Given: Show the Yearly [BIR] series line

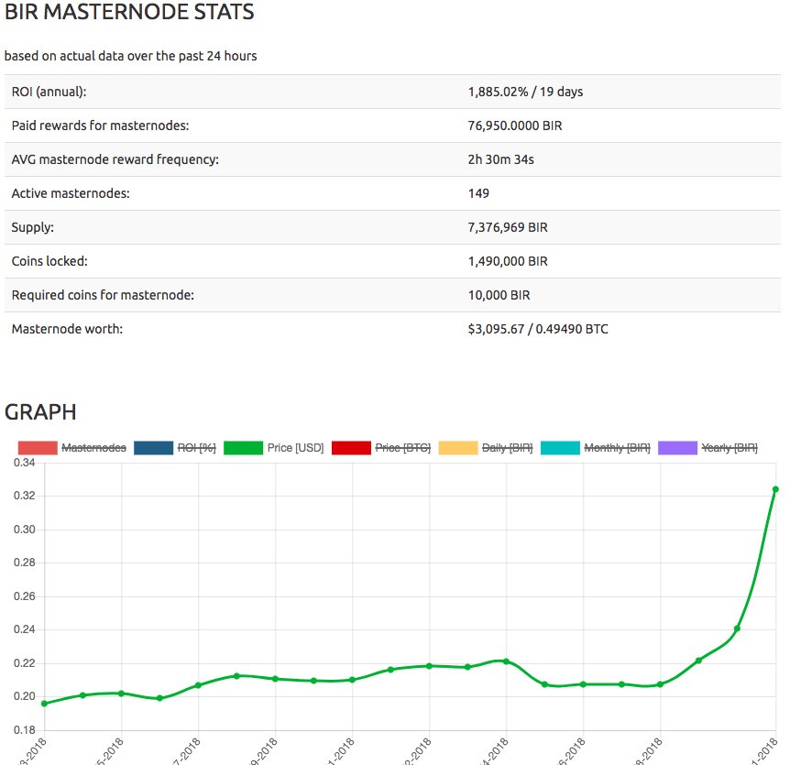Looking at the screenshot, I should (x=729, y=448).
